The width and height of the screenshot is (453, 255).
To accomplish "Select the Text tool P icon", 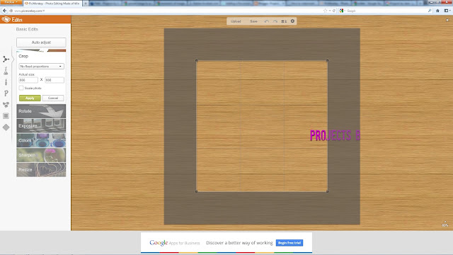I will 6,93.
